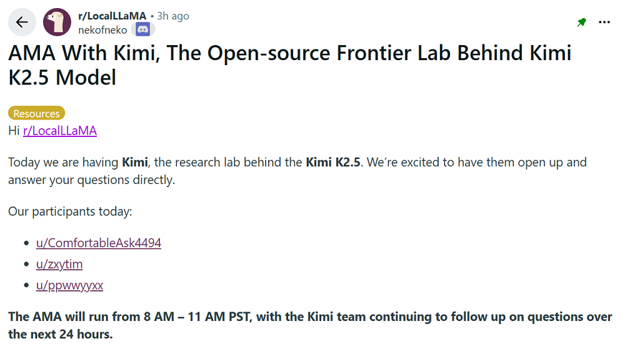Click the '3h ago' post timestamp
The image size is (625, 346).
click(173, 16)
